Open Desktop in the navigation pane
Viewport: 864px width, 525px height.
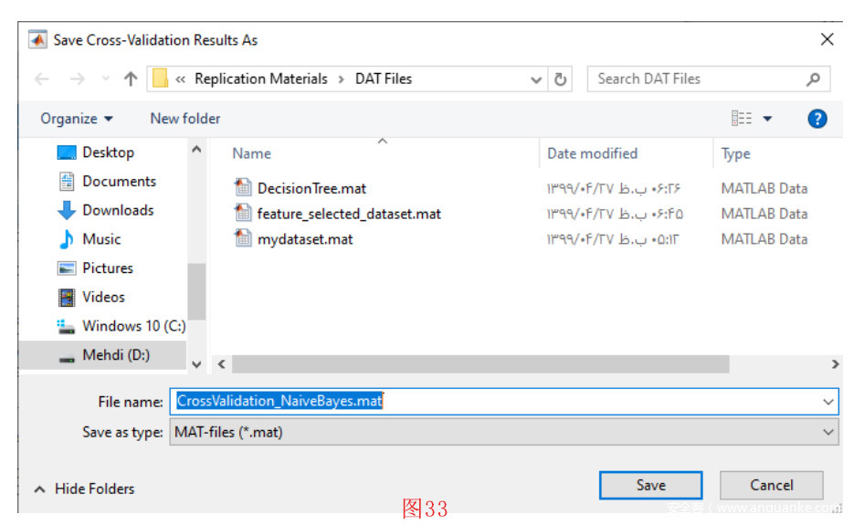pyautogui.click(x=108, y=152)
